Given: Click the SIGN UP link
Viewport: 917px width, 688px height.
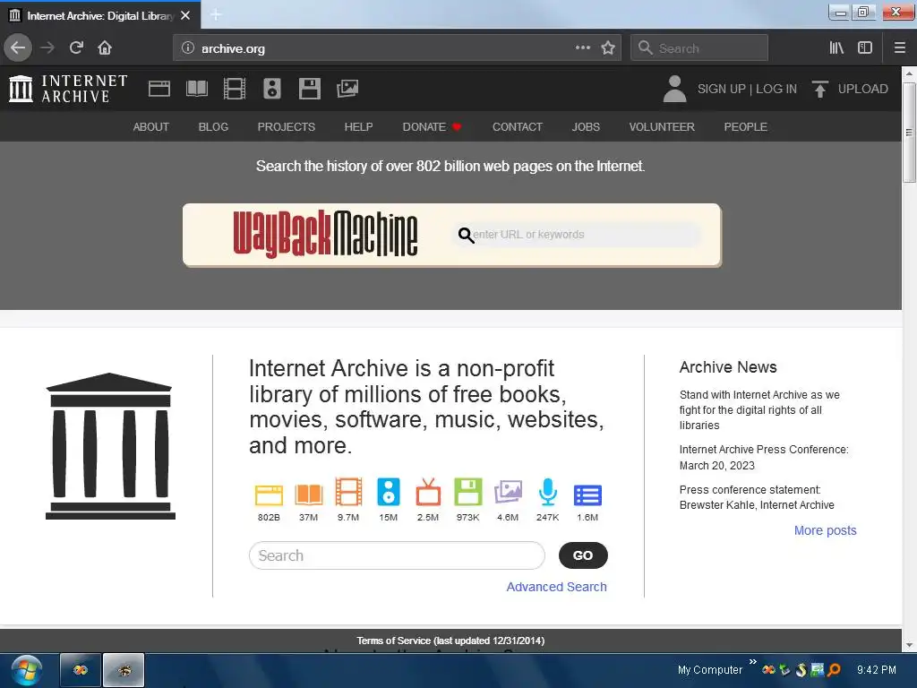Looking at the screenshot, I should [722, 89].
